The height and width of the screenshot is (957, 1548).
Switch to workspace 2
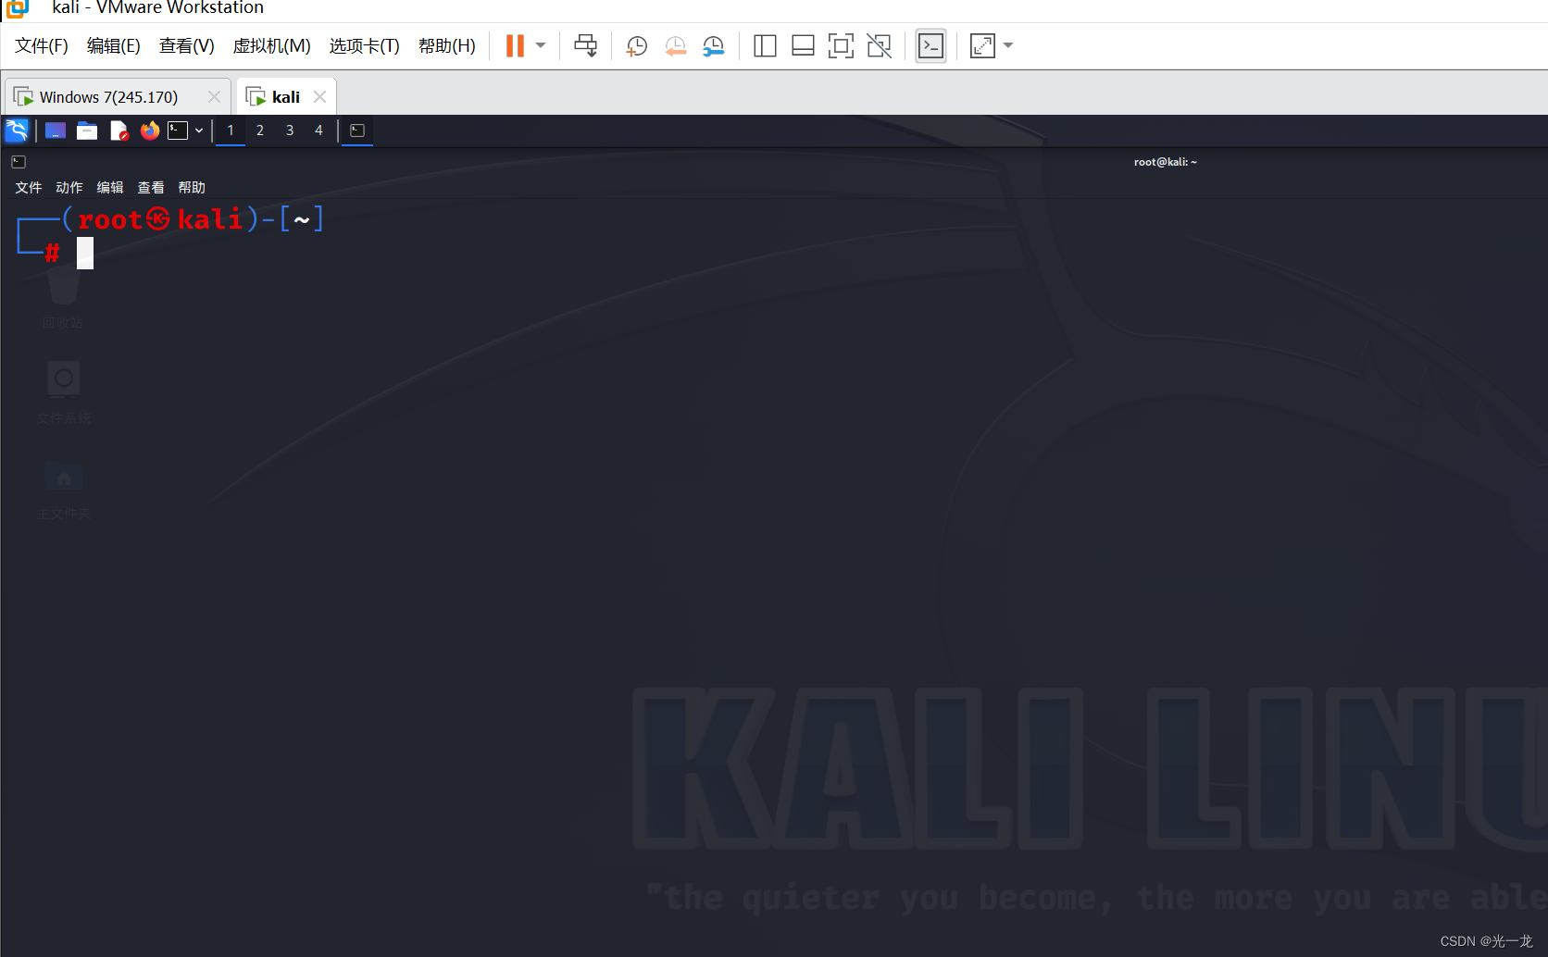260,130
